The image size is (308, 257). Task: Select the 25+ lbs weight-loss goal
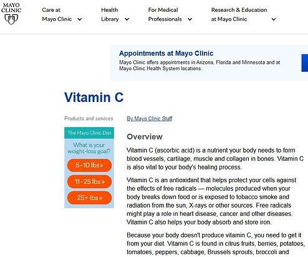[89, 198]
